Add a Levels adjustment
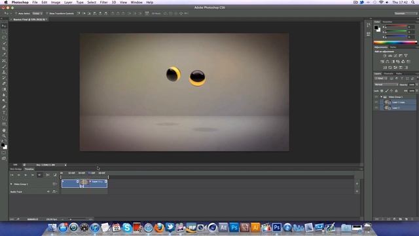The width and height of the screenshot is (419, 236). [x=390, y=56]
